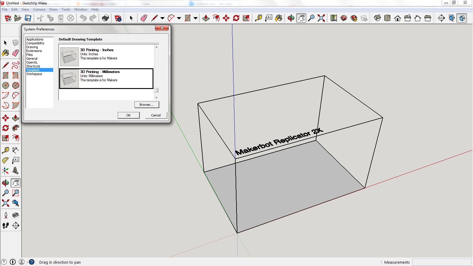
Task: Click OK in System Preferences
Action: pos(129,115)
